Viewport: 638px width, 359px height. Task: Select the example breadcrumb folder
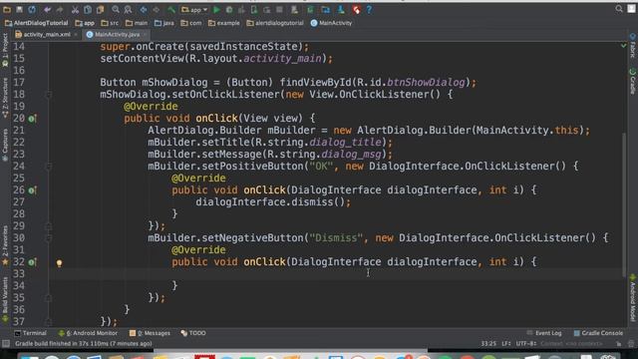223,23
